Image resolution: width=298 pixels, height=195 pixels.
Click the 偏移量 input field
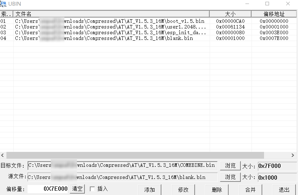(48, 189)
